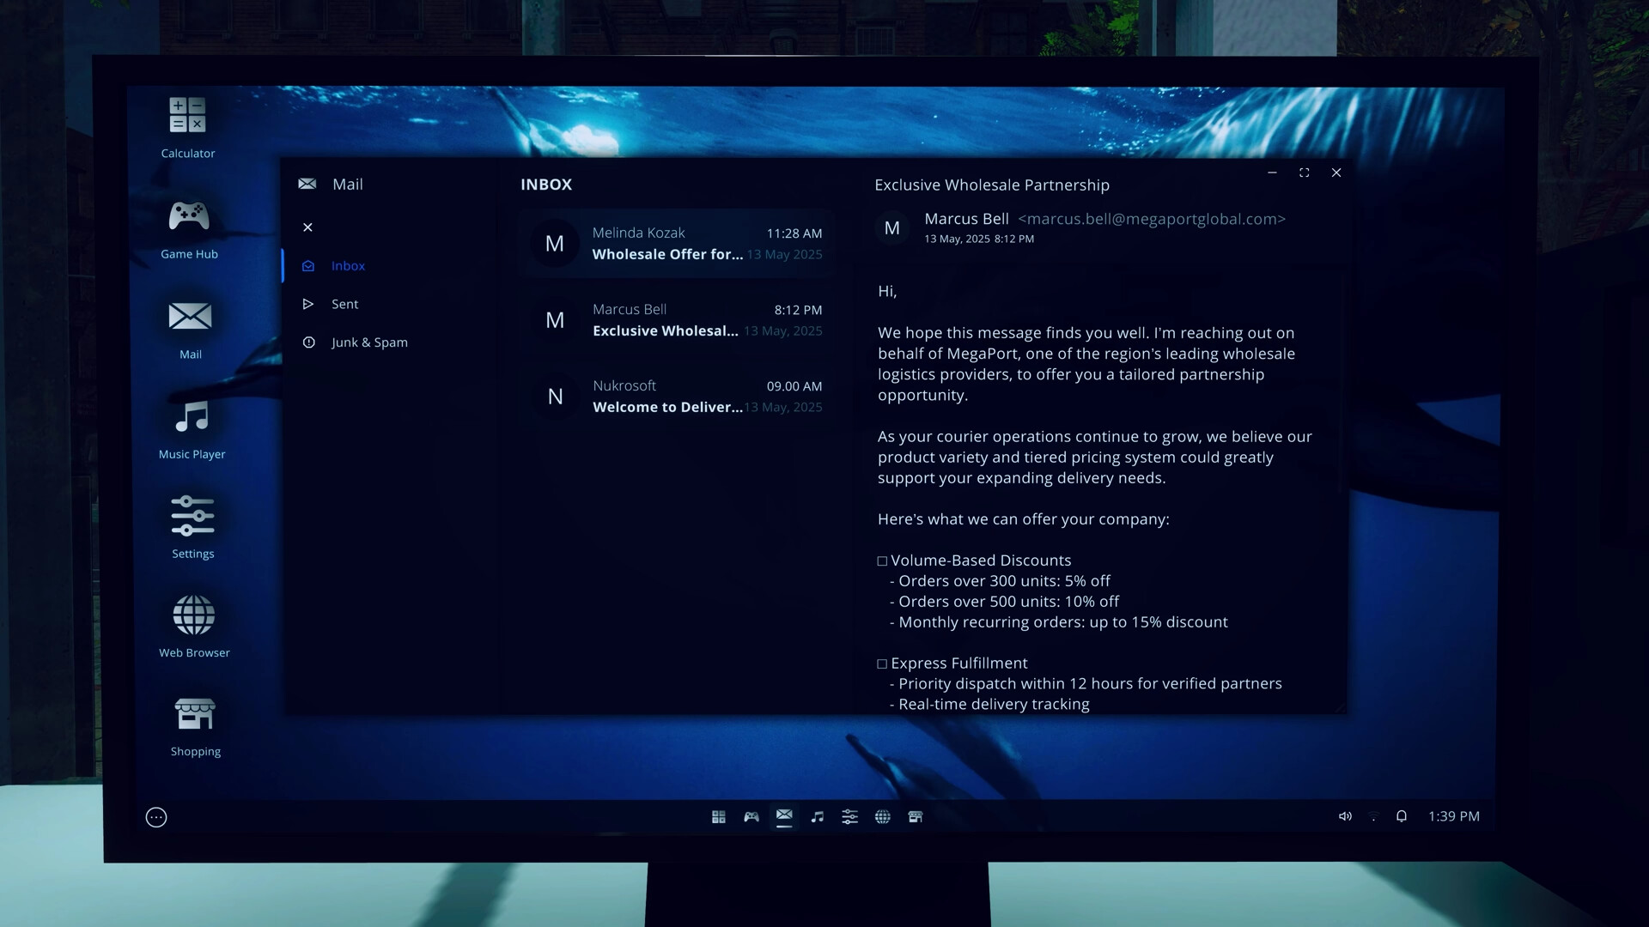Click the marcus.bell@megaportglobal.com sender address

tap(1151, 219)
